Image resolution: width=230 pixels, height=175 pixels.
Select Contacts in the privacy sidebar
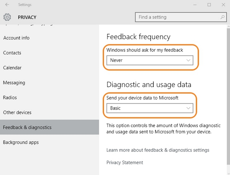[12, 53]
